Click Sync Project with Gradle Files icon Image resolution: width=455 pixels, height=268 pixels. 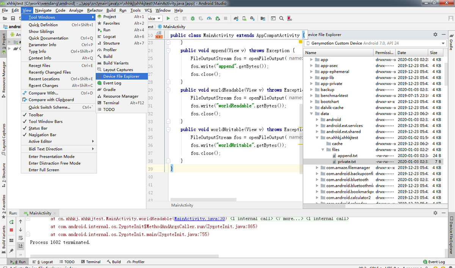(236, 18)
